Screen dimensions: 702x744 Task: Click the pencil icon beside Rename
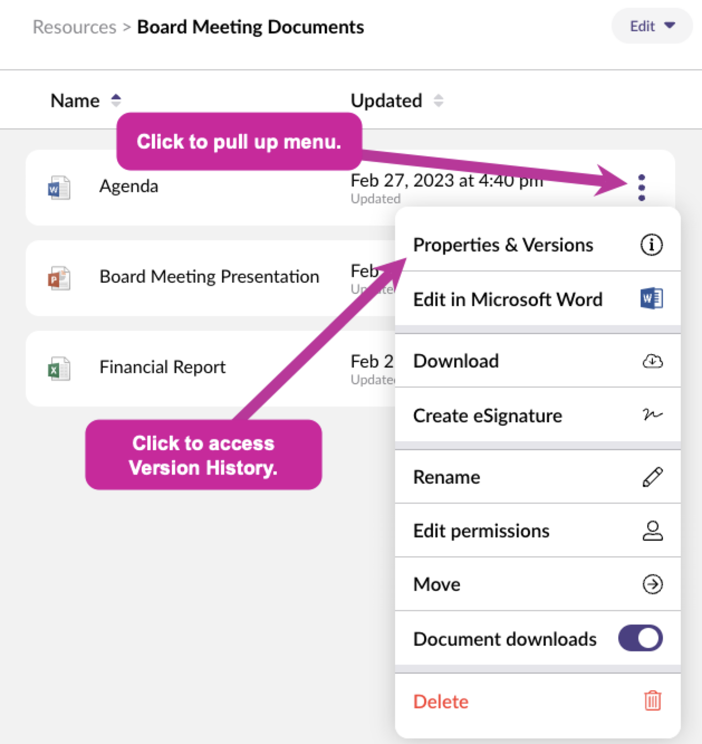tap(652, 477)
